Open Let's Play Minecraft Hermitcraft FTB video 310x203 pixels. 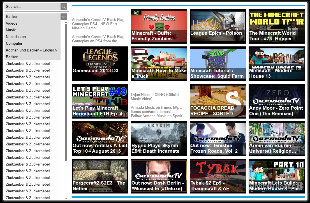[x=100, y=101]
